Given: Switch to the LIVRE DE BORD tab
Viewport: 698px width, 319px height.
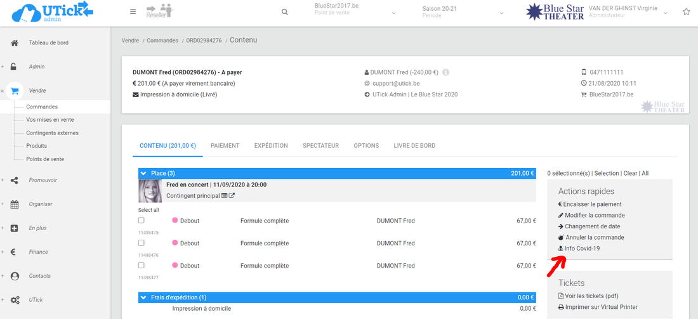Looking at the screenshot, I should [414, 146].
